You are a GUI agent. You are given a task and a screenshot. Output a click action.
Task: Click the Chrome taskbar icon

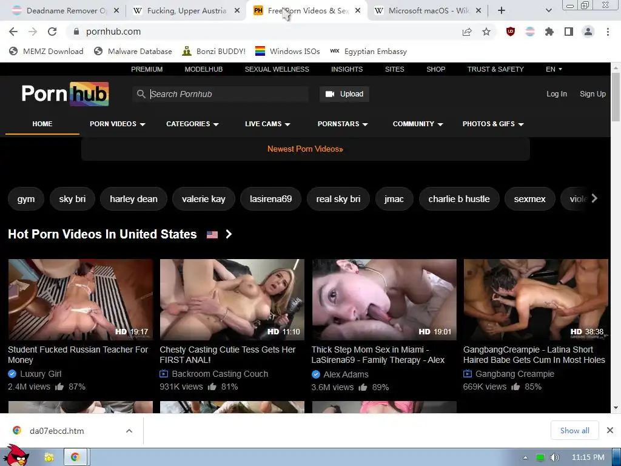coord(75,458)
